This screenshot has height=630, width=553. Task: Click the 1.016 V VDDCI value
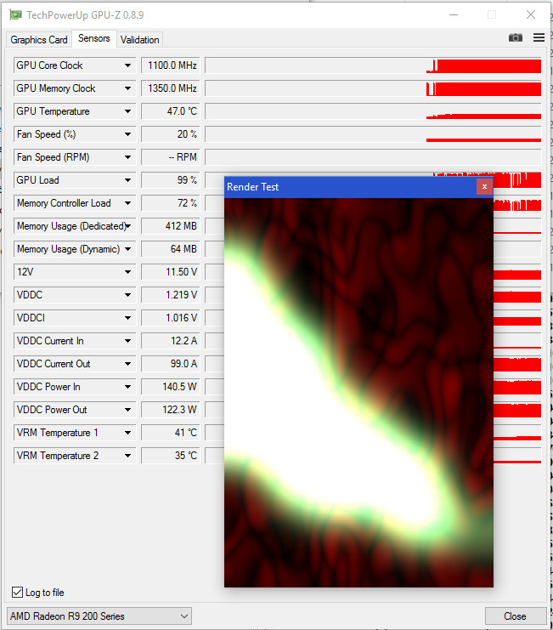(x=171, y=317)
